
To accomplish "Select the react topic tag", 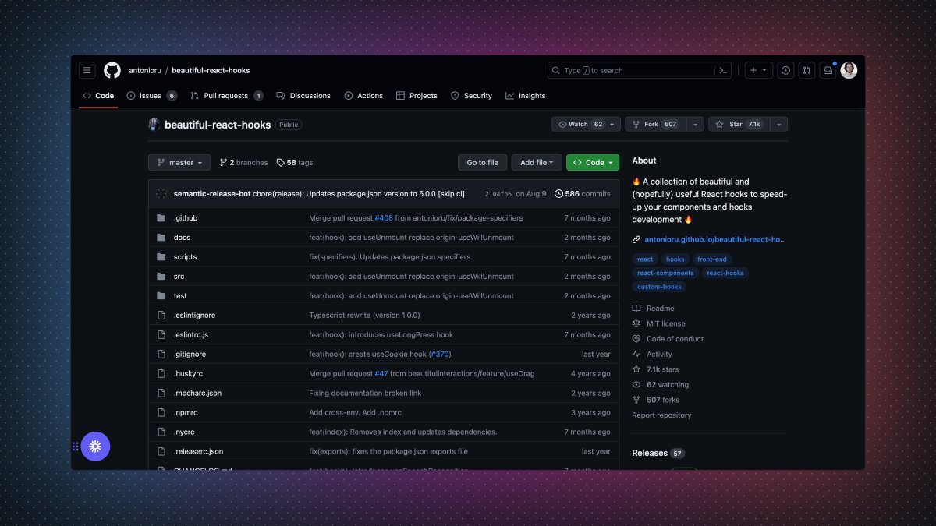I will click(x=645, y=259).
